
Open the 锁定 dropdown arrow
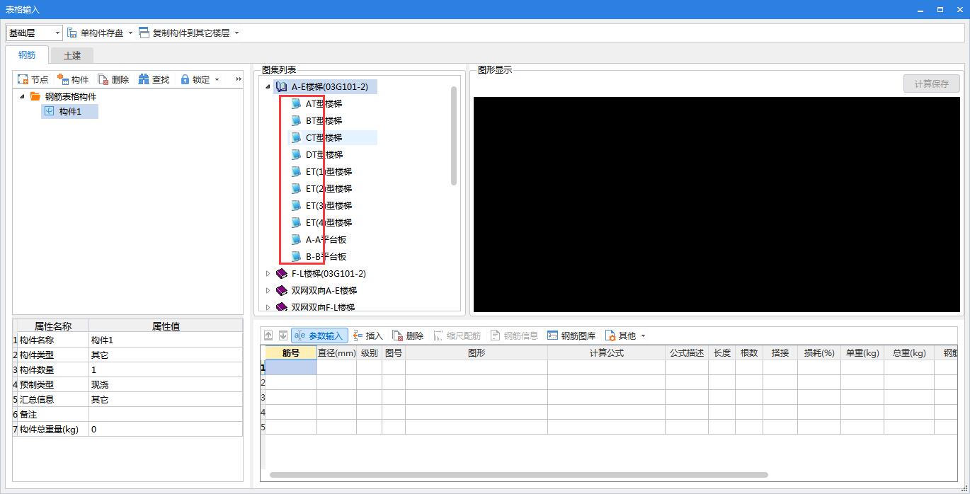[217, 79]
